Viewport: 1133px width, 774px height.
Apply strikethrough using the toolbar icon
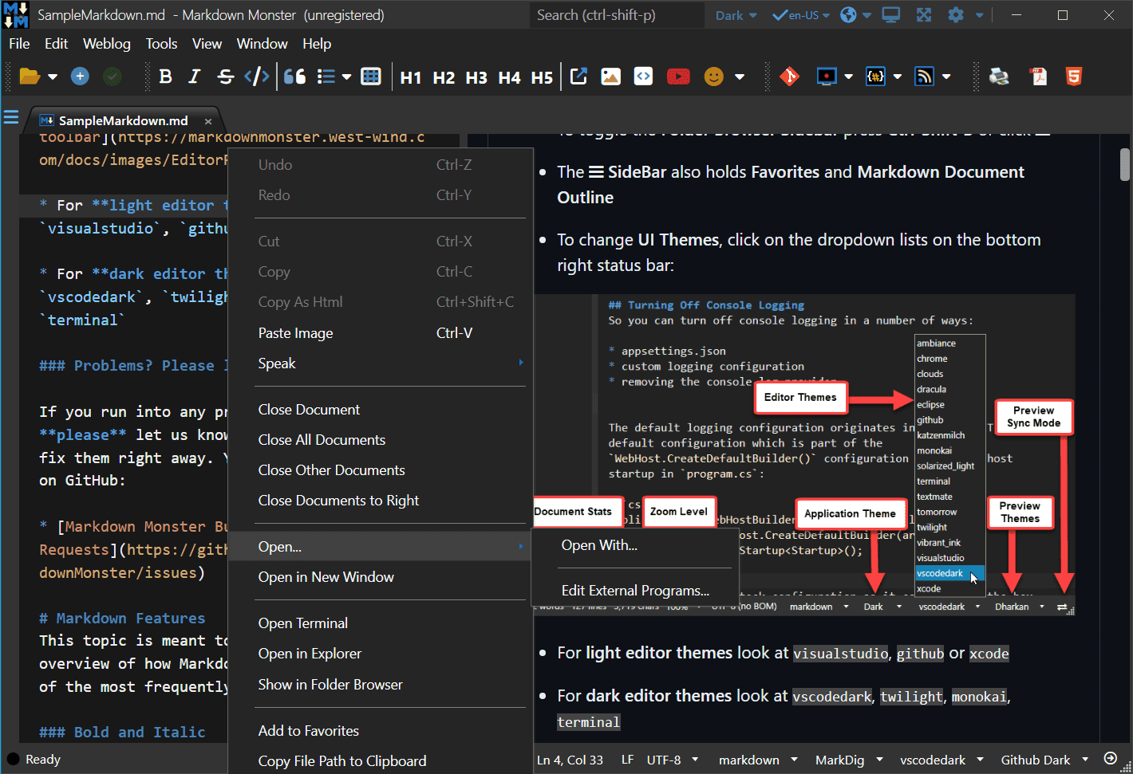click(x=226, y=77)
